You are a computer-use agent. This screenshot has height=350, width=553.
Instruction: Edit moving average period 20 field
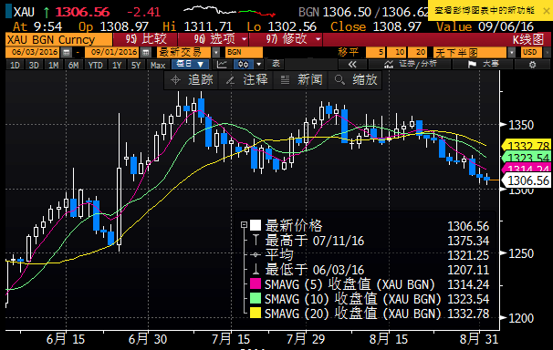(x=418, y=53)
